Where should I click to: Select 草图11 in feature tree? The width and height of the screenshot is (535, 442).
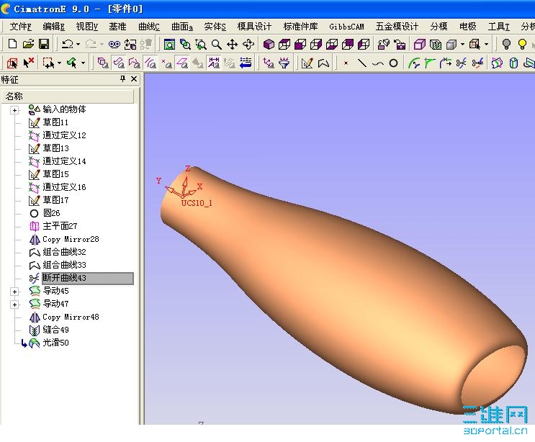click(55, 122)
